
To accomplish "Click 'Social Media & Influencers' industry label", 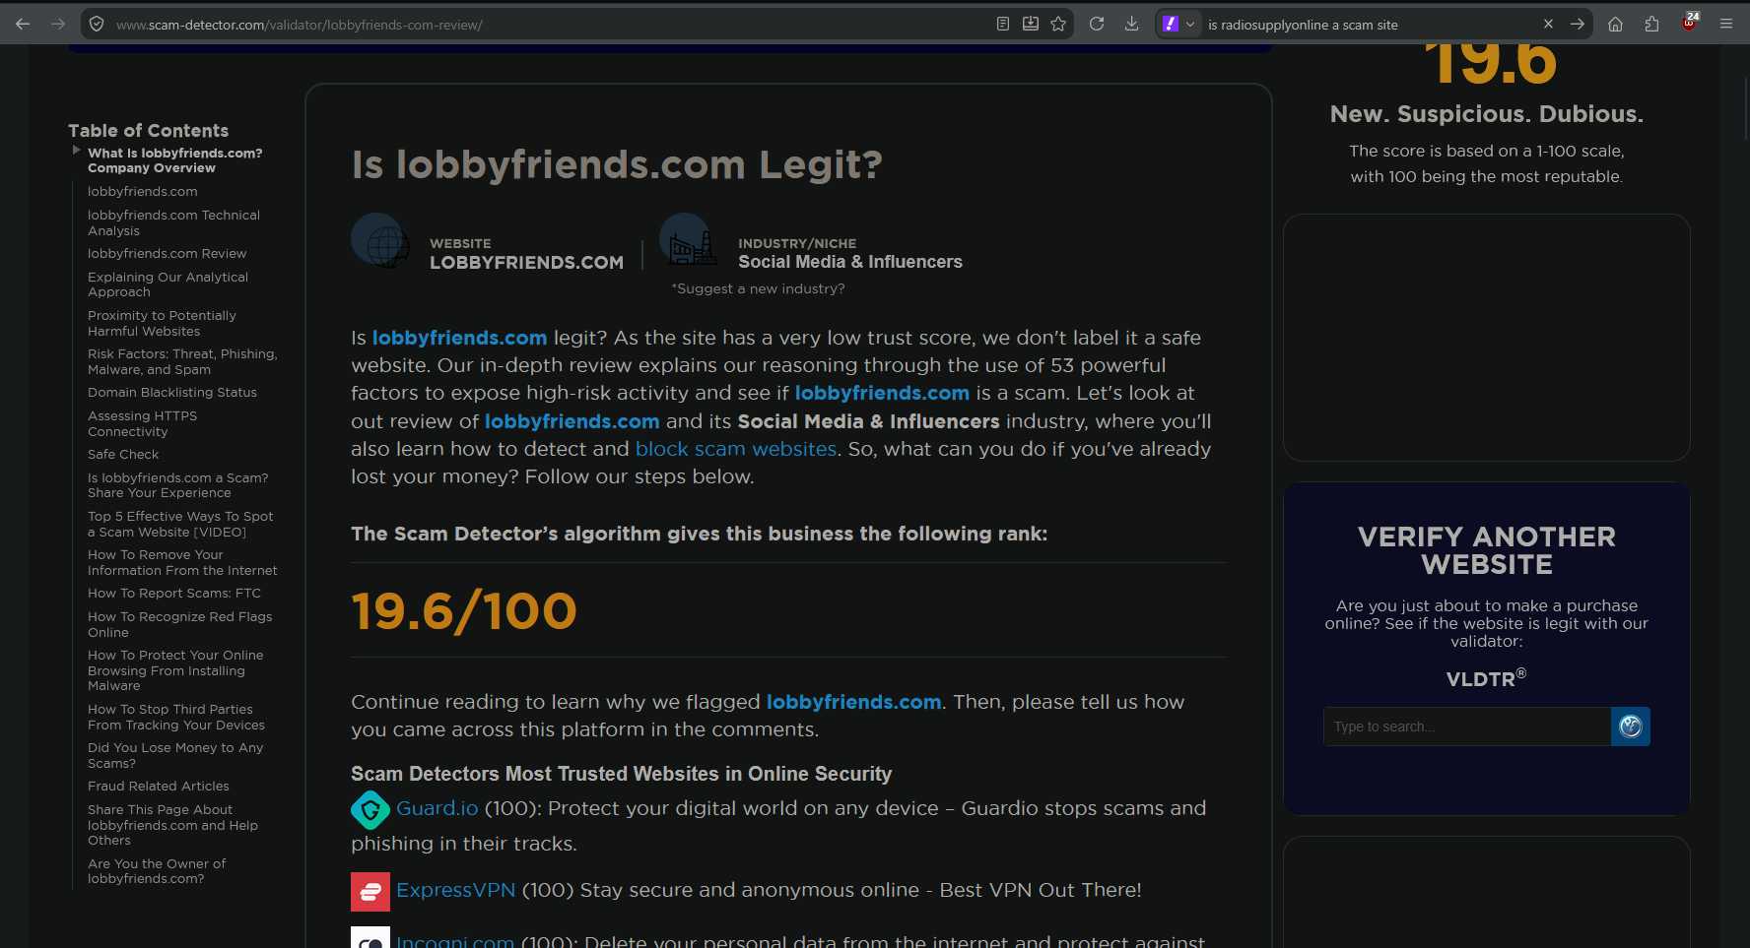I will (x=850, y=262).
